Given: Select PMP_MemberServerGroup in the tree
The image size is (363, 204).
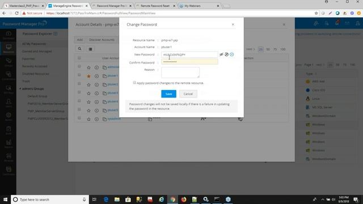Looking at the screenshot, I should coord(46,111).
